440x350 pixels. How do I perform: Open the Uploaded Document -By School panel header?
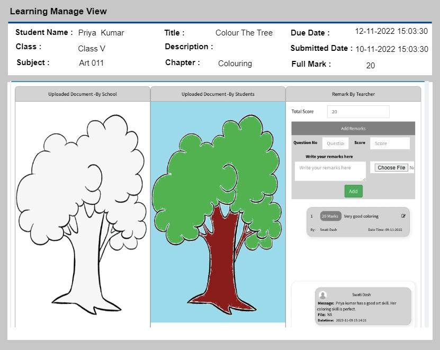click(x=83, y=94)
